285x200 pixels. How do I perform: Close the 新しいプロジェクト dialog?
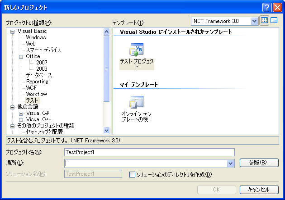click(x=277, y=7)
